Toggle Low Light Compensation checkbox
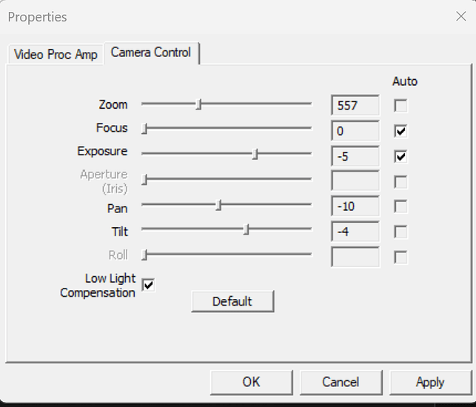This screenshot has height=407, width=476. pyautogui.click(x=149, y=285)
